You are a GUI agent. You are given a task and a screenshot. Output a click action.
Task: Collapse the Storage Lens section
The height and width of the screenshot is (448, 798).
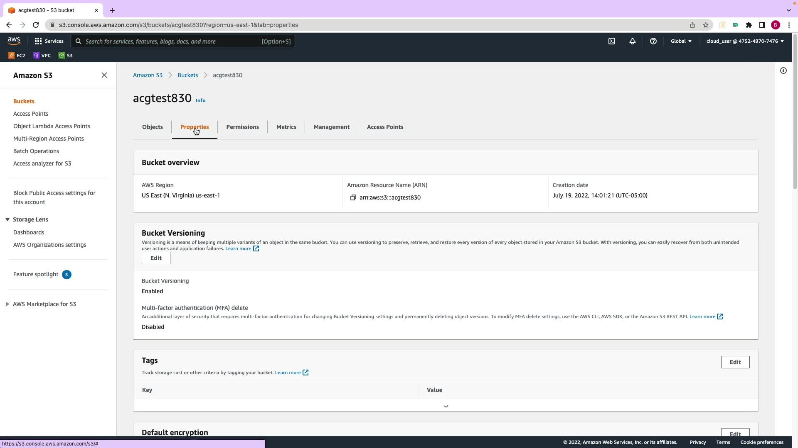(7, 219)
